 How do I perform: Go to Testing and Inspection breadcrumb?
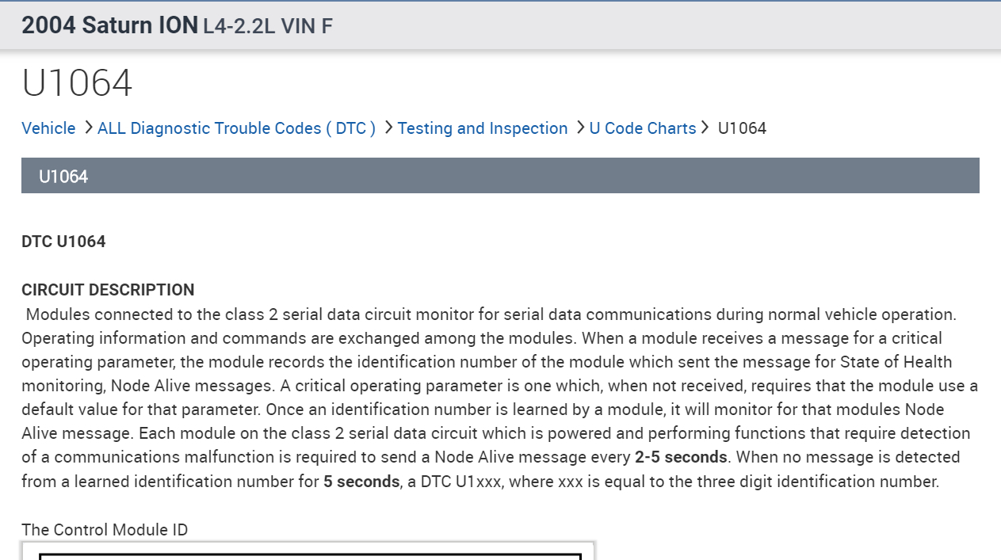482,128
